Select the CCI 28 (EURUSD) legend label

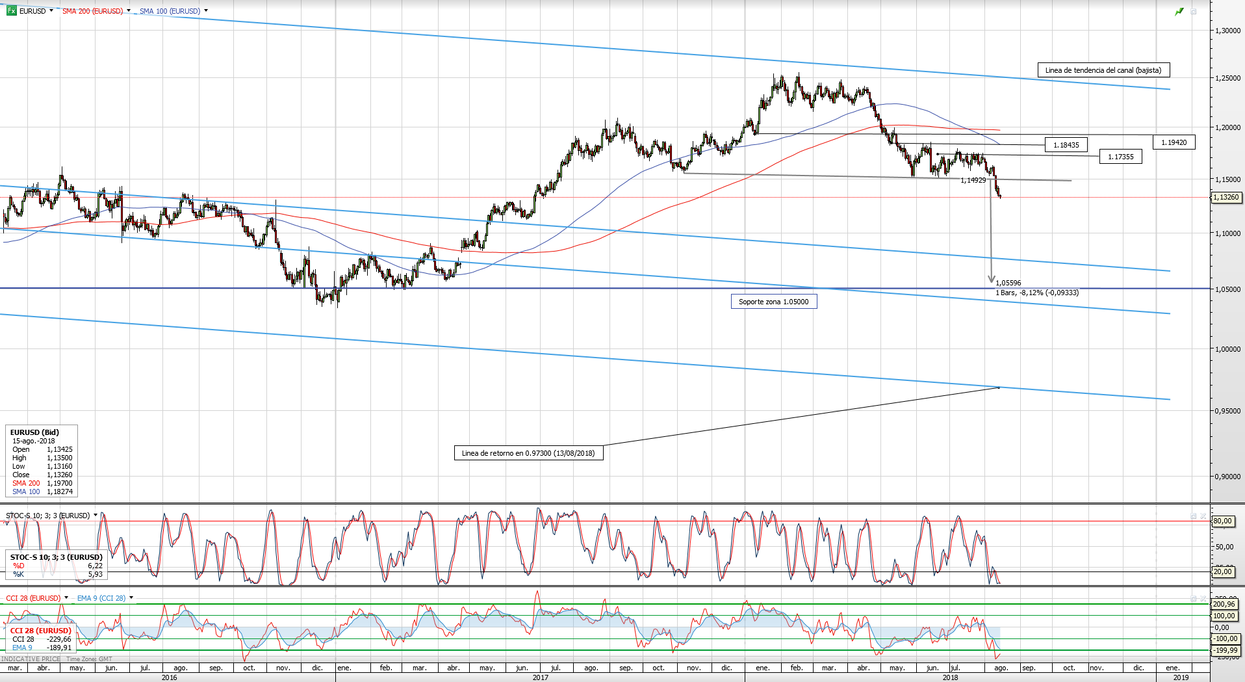click(33, 598)
